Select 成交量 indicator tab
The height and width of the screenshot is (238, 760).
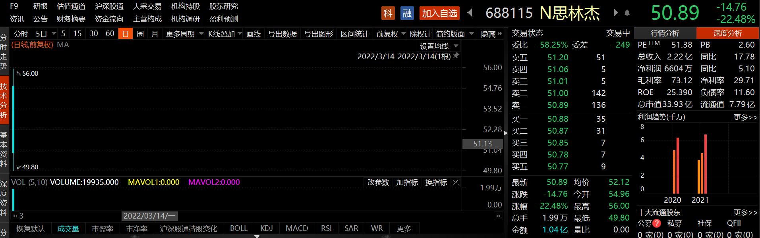[x=68, y=228]
